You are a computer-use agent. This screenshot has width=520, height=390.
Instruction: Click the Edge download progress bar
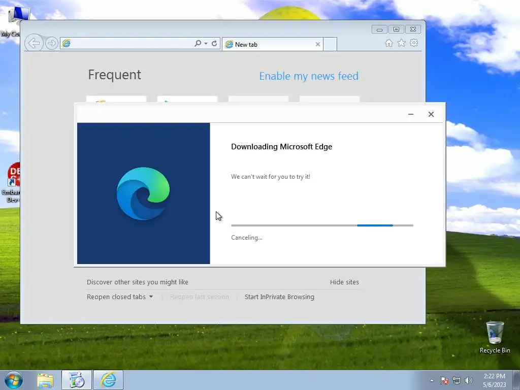pyautogui.click(x=322, y=225)
